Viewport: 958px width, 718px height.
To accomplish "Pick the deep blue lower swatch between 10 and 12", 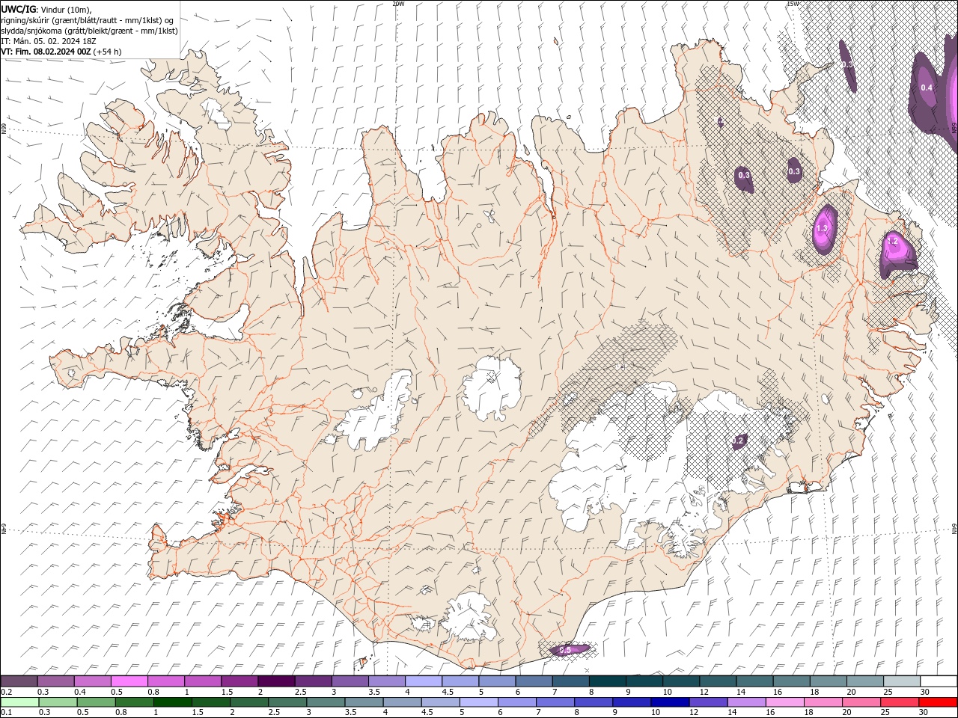I will (x=670, y=702).
